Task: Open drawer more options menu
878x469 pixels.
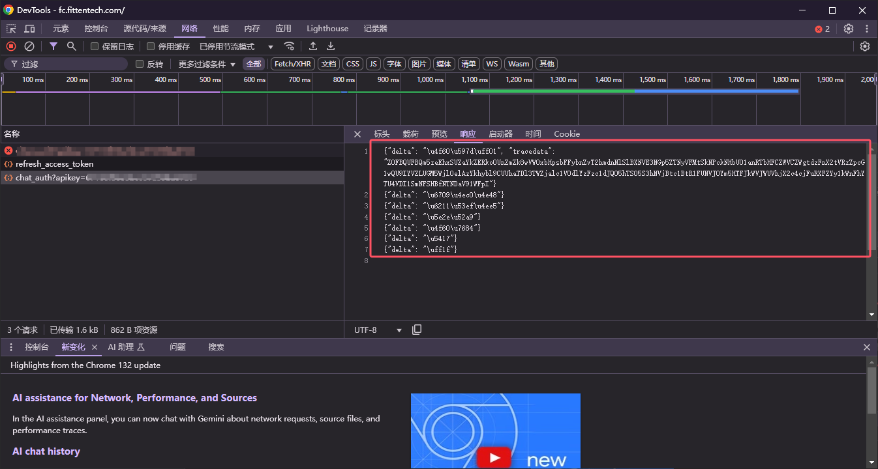Action: pos(11,347)
